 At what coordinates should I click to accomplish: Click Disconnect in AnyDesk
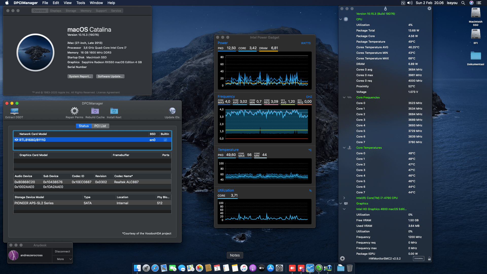[62, 251]
